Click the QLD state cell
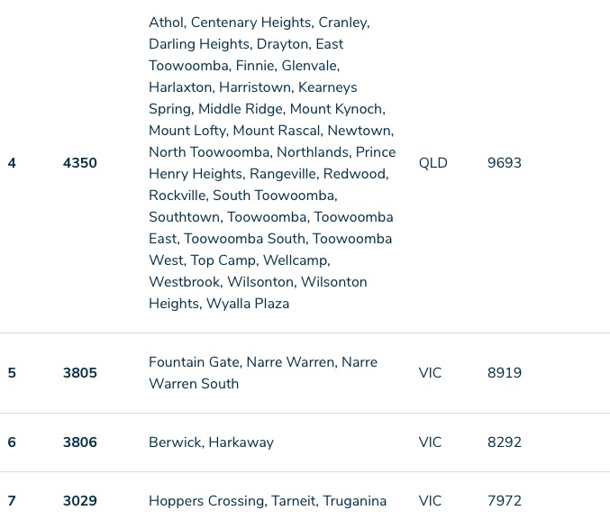This screenshot has height=529, width=610. coord(433,162)
